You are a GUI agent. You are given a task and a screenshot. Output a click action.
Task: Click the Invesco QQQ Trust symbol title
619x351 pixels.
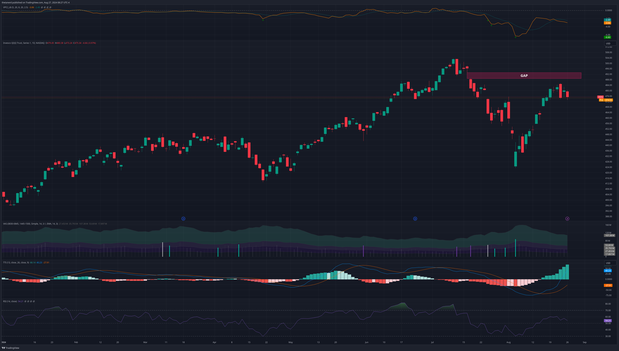pos(24,43)
